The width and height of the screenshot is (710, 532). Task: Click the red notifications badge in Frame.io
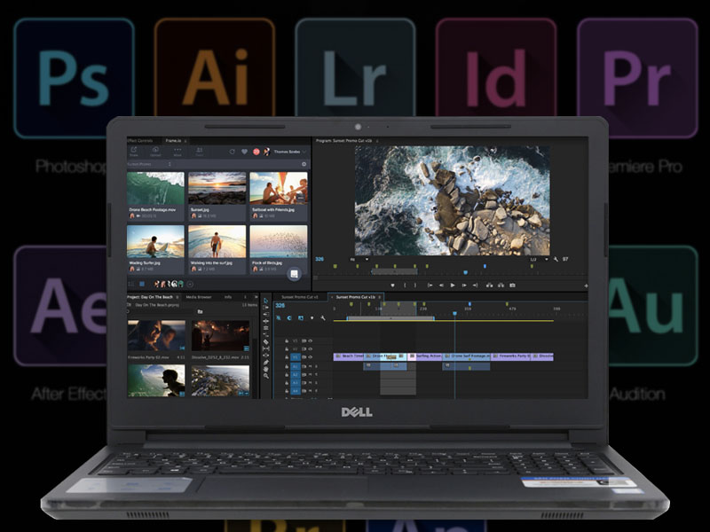pyautogui.click(x=256, y=152)
